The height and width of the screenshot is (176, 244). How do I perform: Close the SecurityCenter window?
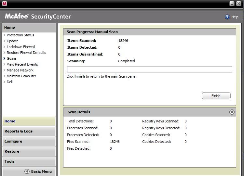(239, 4)
